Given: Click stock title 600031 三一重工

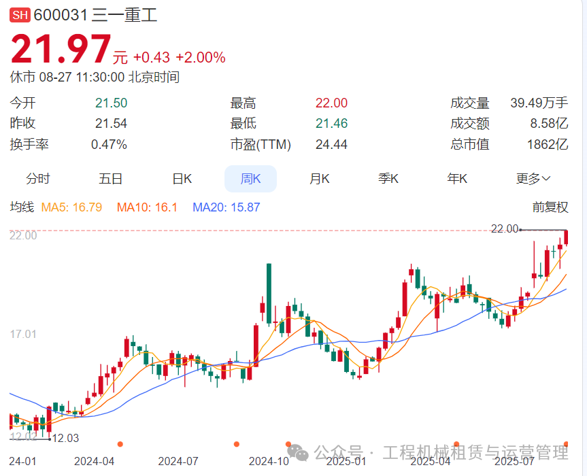Looking at the screenshot, I should pyautogui.click(x=95, y=15).
